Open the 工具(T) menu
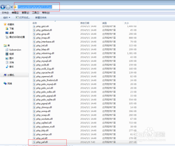Screen dimensions: 175x146 tap(36, 13)
